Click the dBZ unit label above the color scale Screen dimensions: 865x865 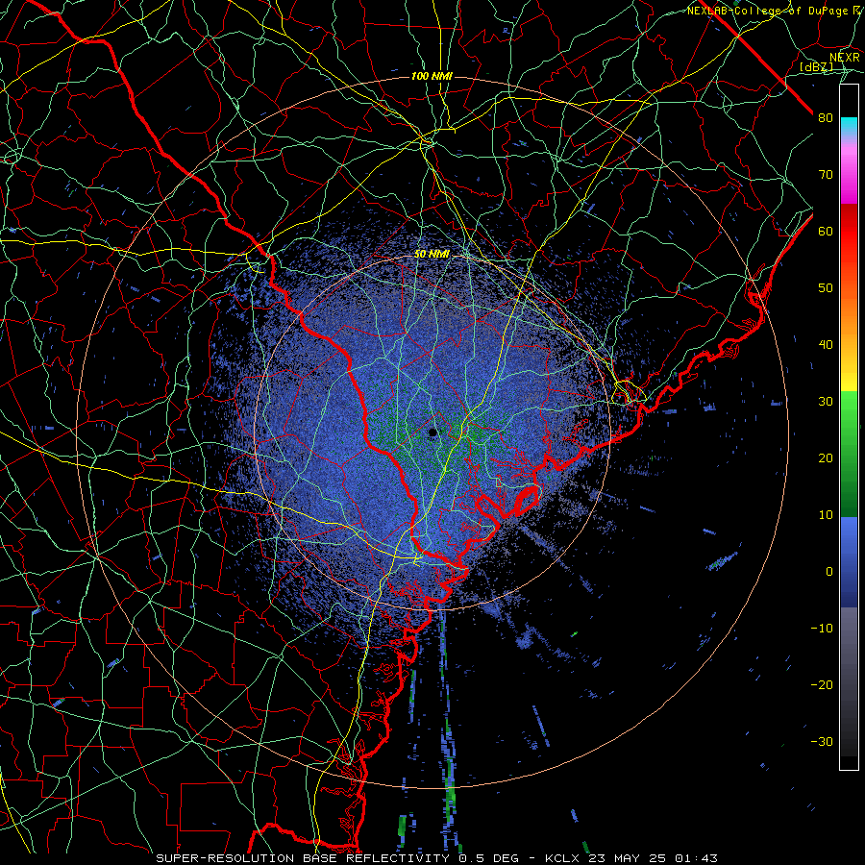click(x=816, y=67)
